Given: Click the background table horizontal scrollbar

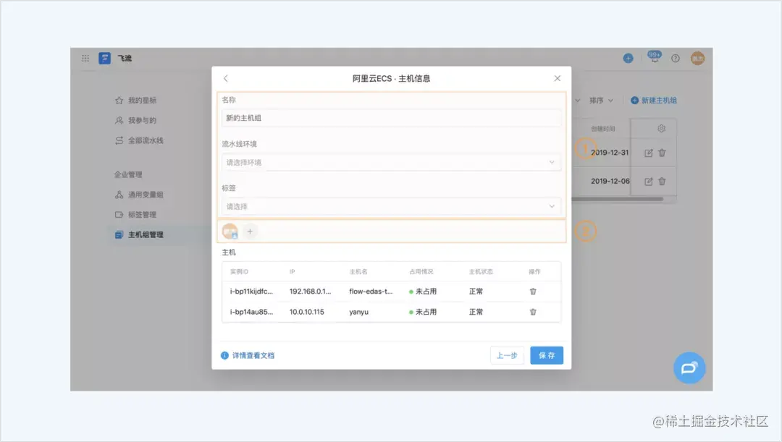Looking at the screenshot, I should click(618, 199).
